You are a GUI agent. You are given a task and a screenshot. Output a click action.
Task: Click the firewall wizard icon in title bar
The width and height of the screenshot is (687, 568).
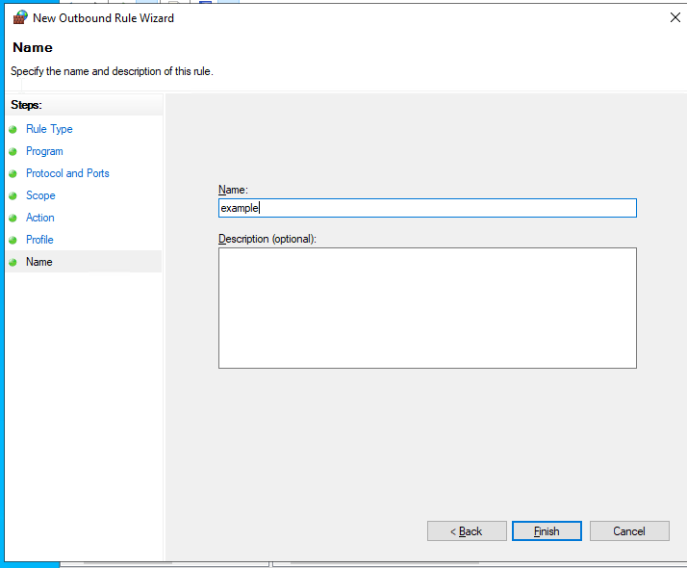(x=20, y=17)
